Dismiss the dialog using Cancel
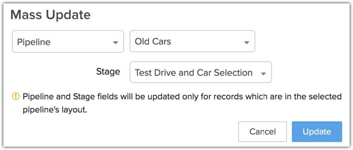353x150 pixels. (x=262, y=132)
